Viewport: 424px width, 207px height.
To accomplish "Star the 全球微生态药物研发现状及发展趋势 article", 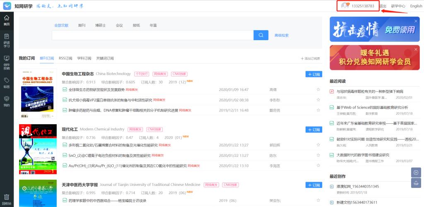I will (x=318, y=89).
